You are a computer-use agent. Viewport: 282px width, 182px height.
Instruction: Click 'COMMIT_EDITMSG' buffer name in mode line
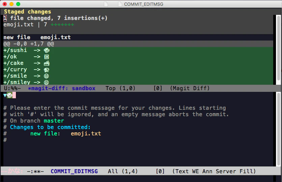[74, 172]
